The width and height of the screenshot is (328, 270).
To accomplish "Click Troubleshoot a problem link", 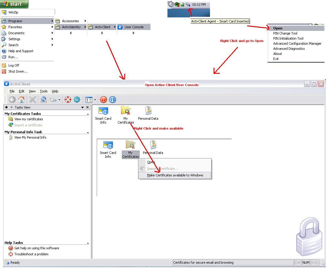I will pos(31,254).
